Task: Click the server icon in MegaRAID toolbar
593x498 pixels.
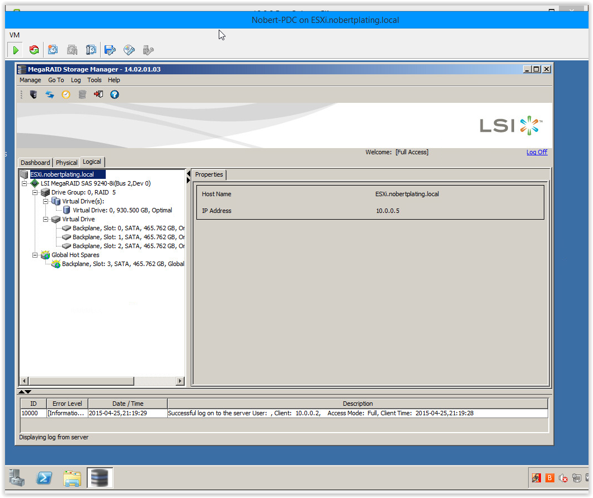Action: tap(33, 94)
